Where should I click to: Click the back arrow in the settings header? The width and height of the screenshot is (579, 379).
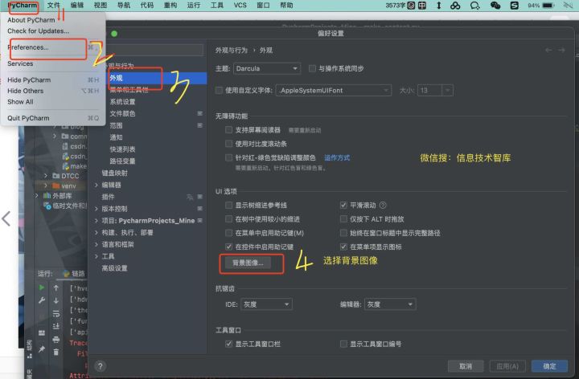[548, 50]
